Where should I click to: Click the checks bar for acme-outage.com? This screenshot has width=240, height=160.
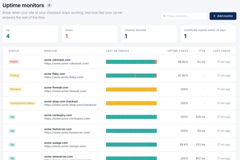pyautogui.click(x=131, y=144)
